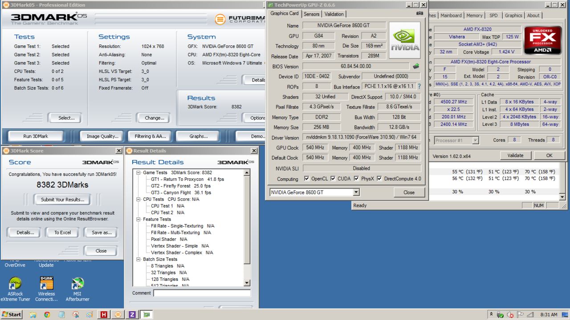Switch to the Sensors tab in GPU-Z
Image resolution: width=570 pixels, height=320 pixels.
[x=312, y=14]
